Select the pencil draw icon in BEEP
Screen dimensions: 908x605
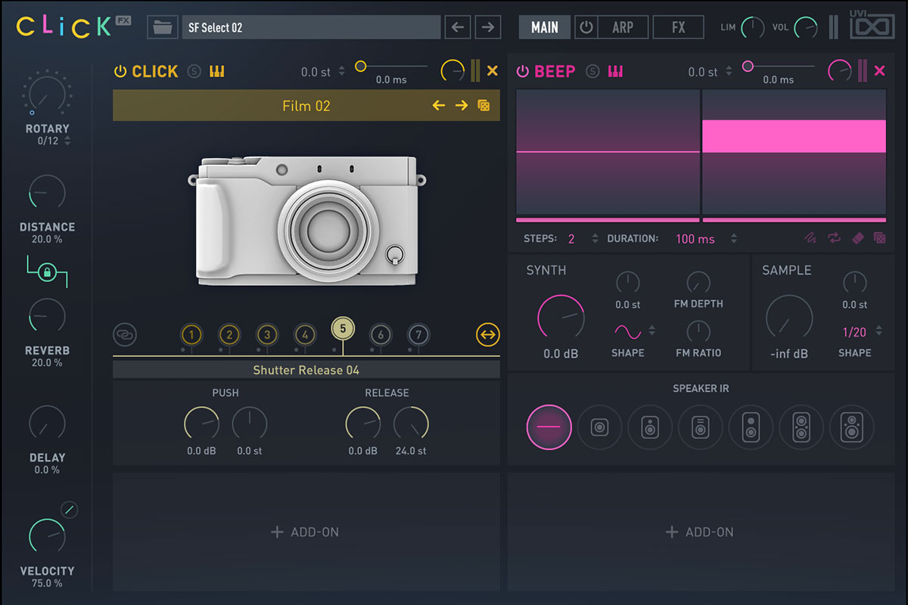tap(810, 237)
